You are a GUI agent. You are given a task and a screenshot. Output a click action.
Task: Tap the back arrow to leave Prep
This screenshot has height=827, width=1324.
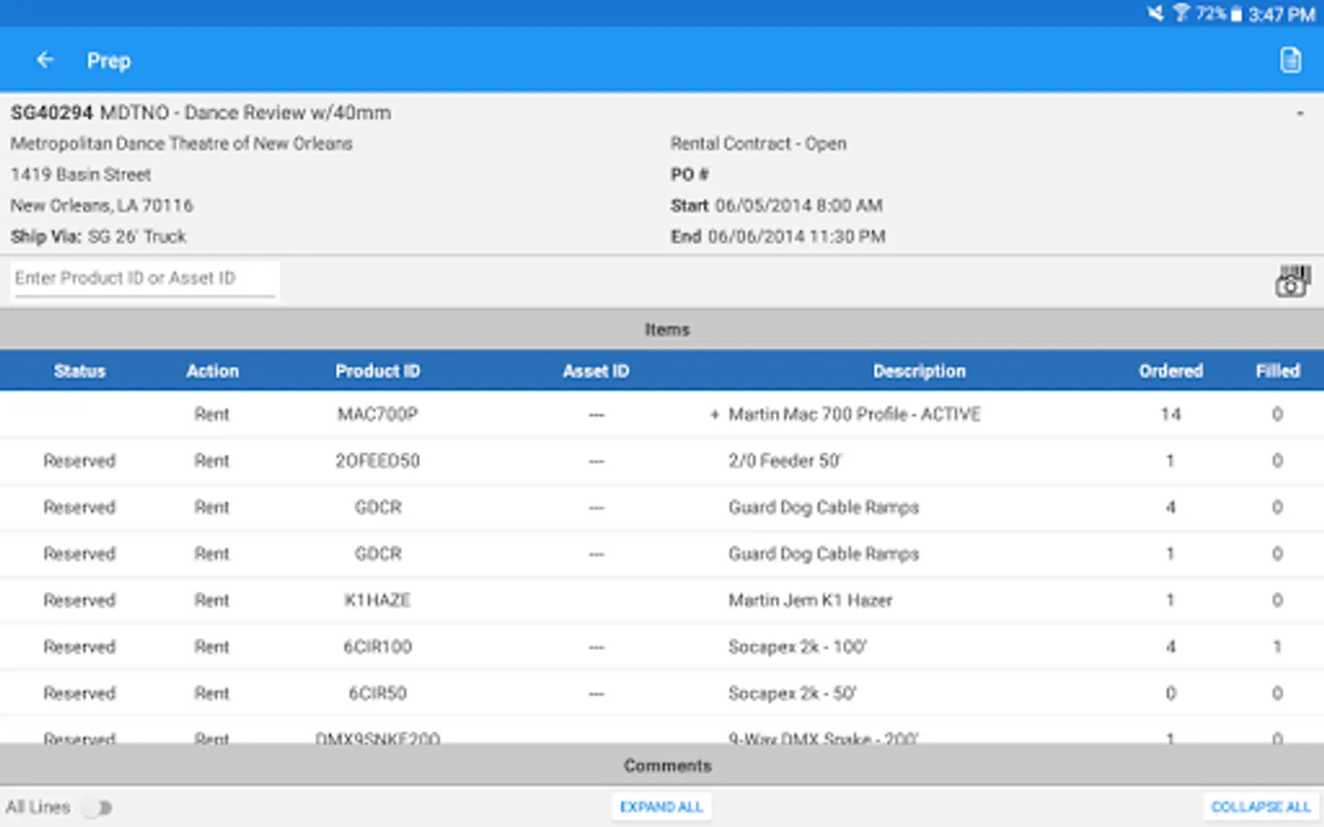point(45,59)
